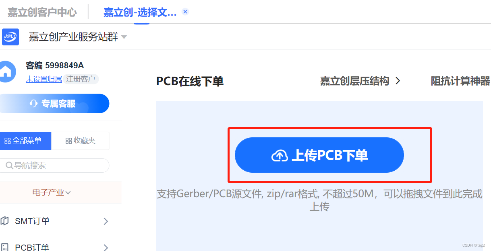Expand the 电子产业 category dropdown
The height and width of the screenshot is (251, 491).
(x=52, y=192)
